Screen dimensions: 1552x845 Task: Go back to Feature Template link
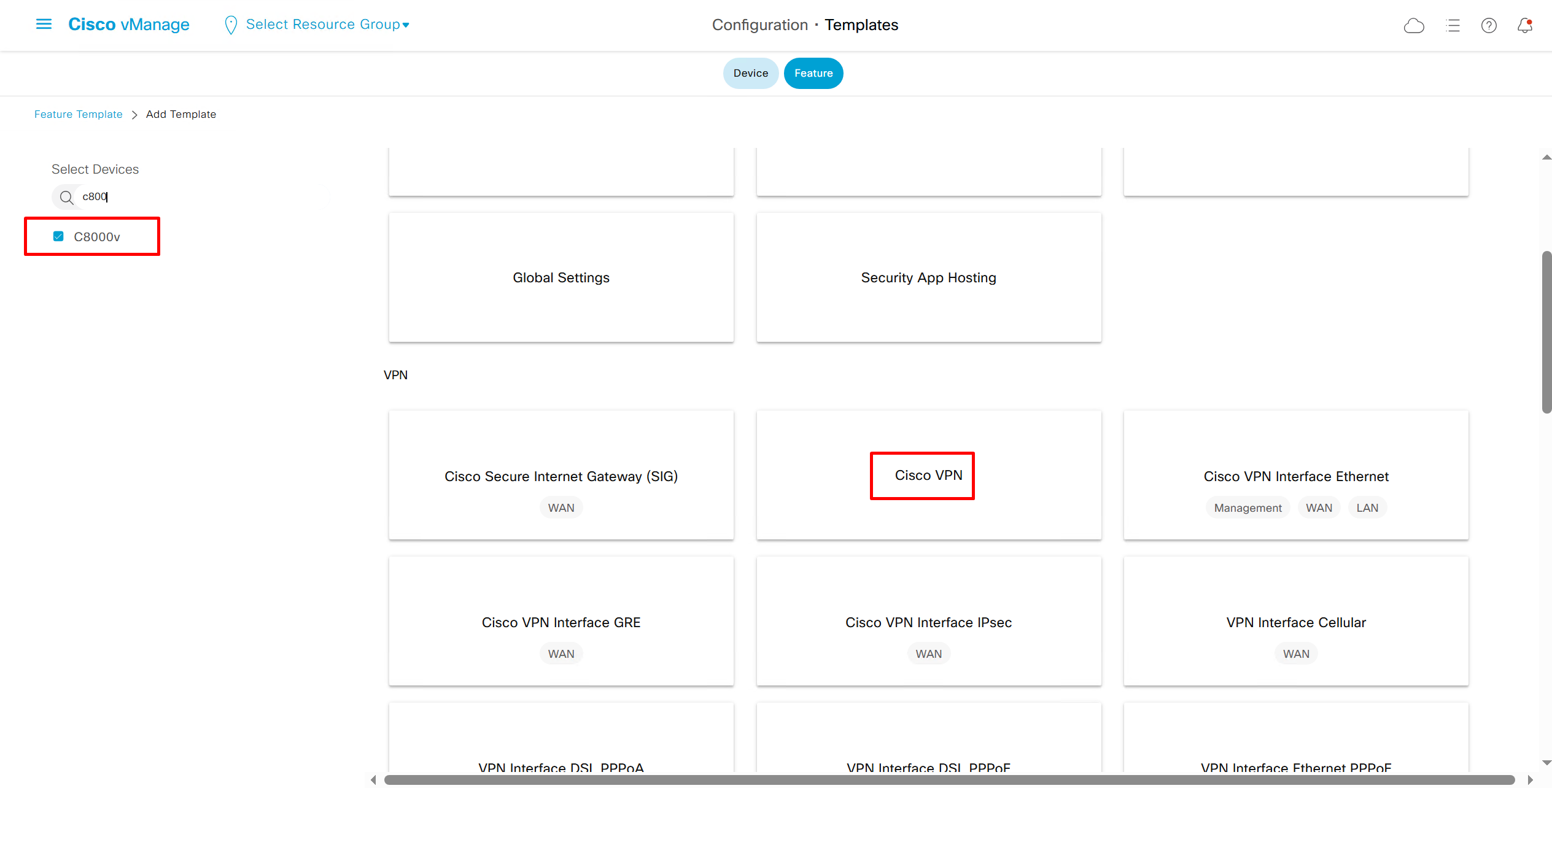click(78, 114)
